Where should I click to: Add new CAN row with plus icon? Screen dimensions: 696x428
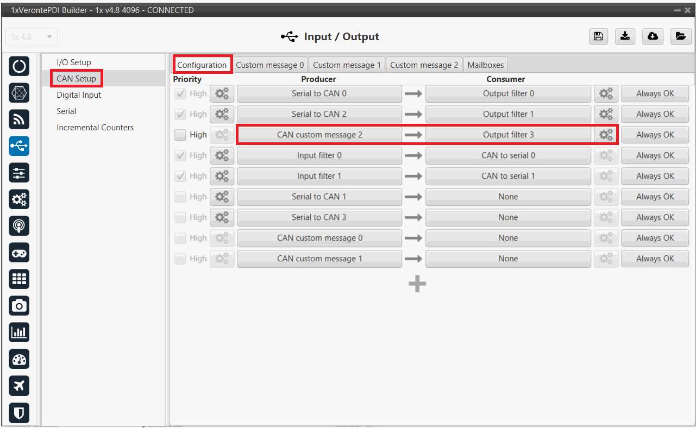tap(417, 284)
